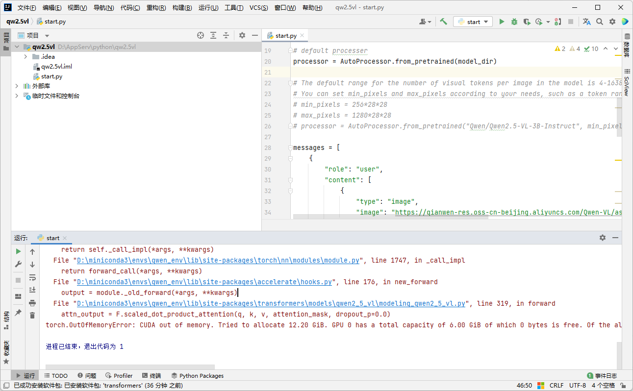The width and height of the screenshot is (633, 391).
Task: Click the Debug bug icon in toolbar
Action: click(514, 22)
